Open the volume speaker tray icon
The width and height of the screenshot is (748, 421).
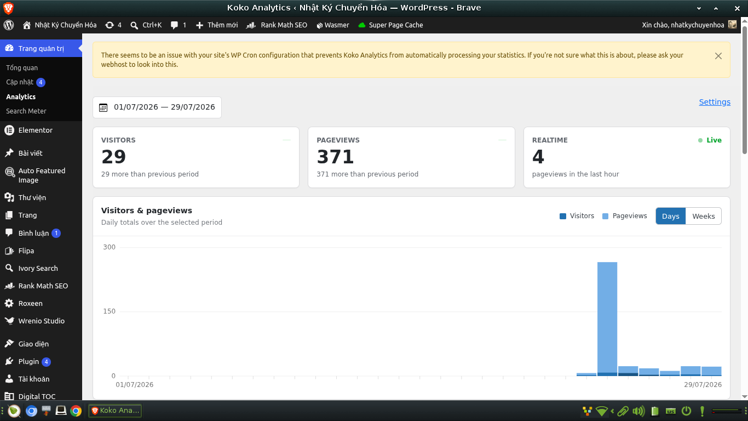coord(638,411)
